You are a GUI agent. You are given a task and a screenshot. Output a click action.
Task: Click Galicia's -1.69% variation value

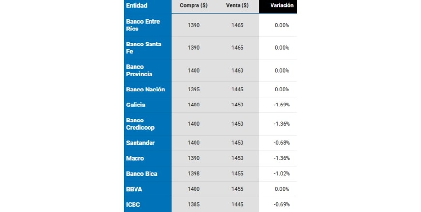pos(282,105)
